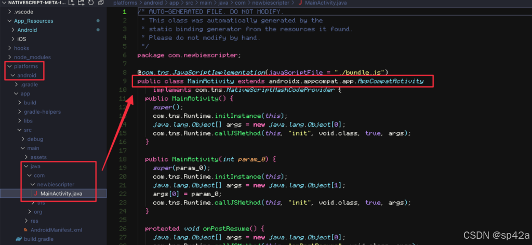Image resolution: width=532 pixels, height=245 pixels.
Task: Click 'super(param_0);' on line 19
Action: click(181, 168)
